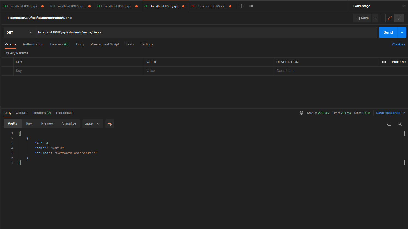Change response format from JSON dropdown
The image size is (408, 229).
click(93, 124)
